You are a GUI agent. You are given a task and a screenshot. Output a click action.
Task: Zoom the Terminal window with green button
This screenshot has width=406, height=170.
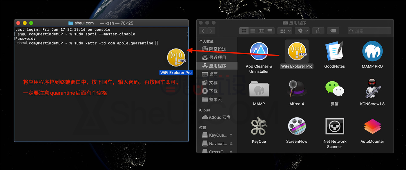point(31,23)
